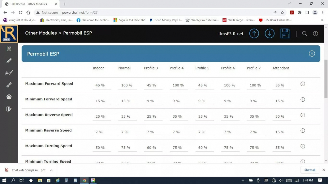
Task: Edit Indoor Minimum Forward Speed 15 %
Action: coord(102,101)
